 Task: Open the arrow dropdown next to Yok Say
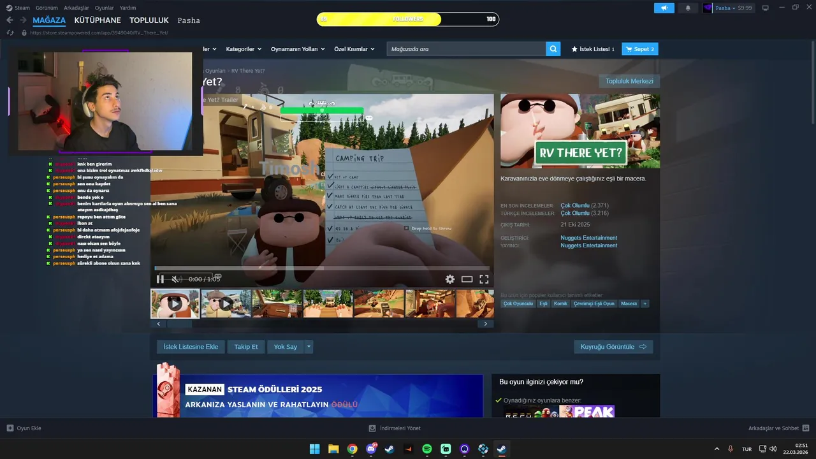click(309, 347)
